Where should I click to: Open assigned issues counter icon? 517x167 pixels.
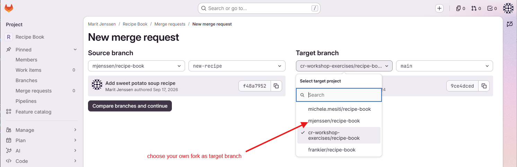tap(461, 8)
